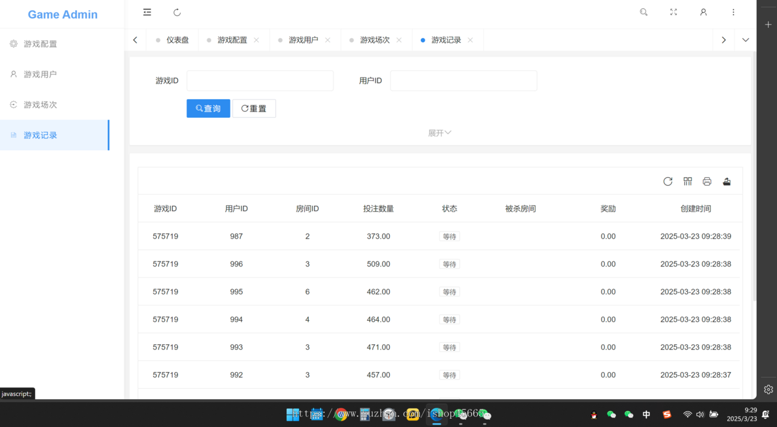
Task: Click bet amount 462.00
Action: 379,292
